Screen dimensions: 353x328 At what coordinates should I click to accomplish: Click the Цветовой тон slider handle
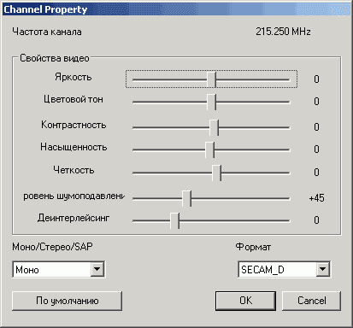(x=211, y=102)
